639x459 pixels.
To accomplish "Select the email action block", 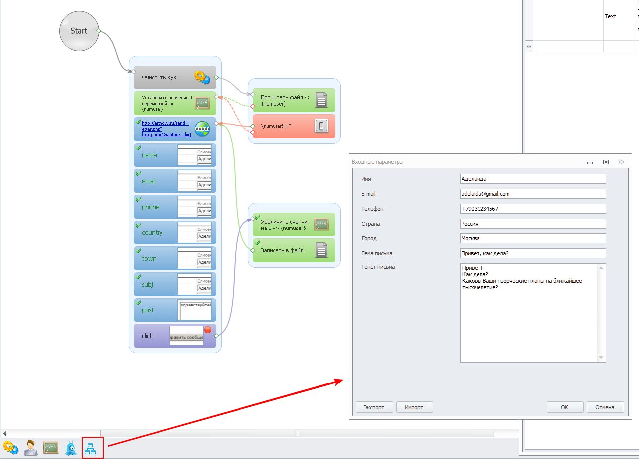I will pyautogui.click(x=175, y=181).
